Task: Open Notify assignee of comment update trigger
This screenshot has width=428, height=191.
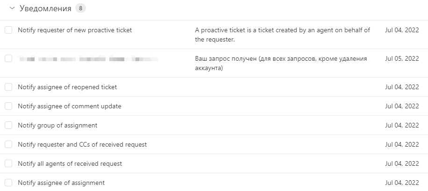Action: 69,106
